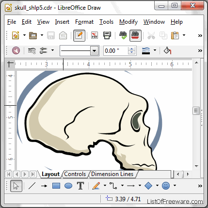This screenshot has width=208, height=208.
Task: Open the Insert menu
Action: coord(62,22)
